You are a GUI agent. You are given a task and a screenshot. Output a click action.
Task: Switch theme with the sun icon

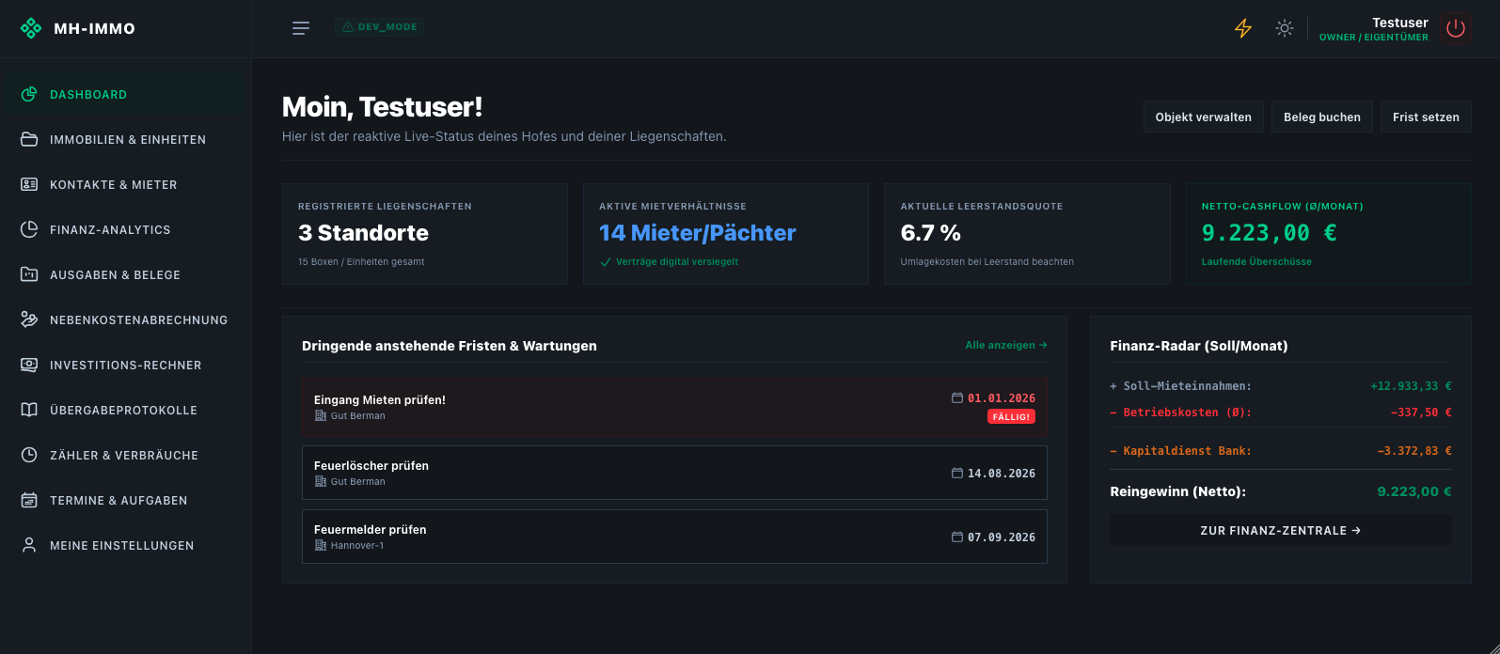(x=1285, y=28)
